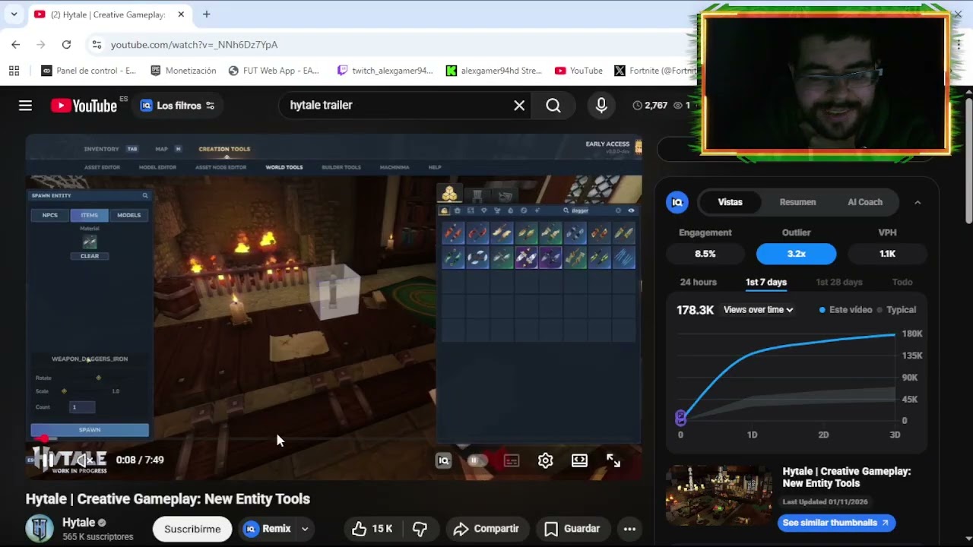Open FUT Web App bookmark

274,71
